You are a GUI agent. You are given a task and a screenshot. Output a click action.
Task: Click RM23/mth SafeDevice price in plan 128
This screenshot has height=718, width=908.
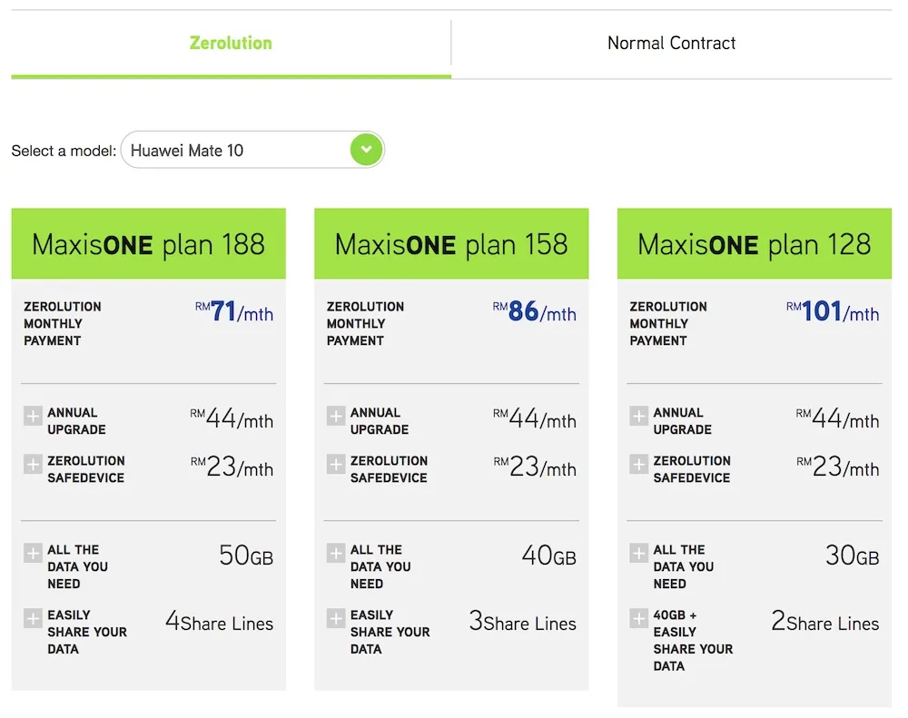[x=838, y=467]
